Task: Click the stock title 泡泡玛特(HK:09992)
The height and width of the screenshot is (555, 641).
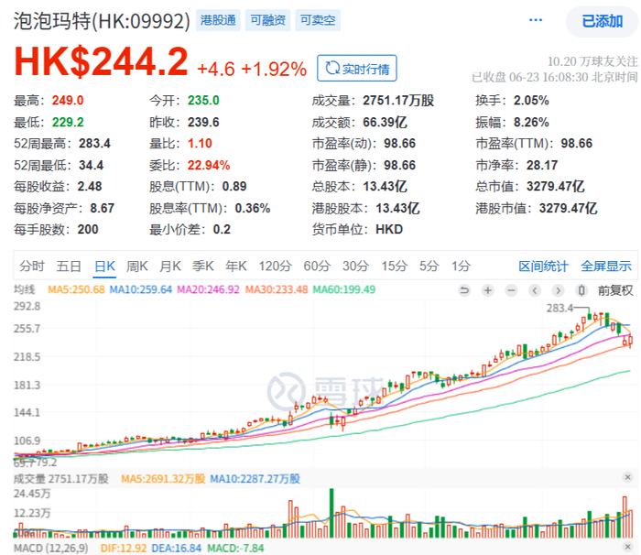Action: (x=102, y=21)
